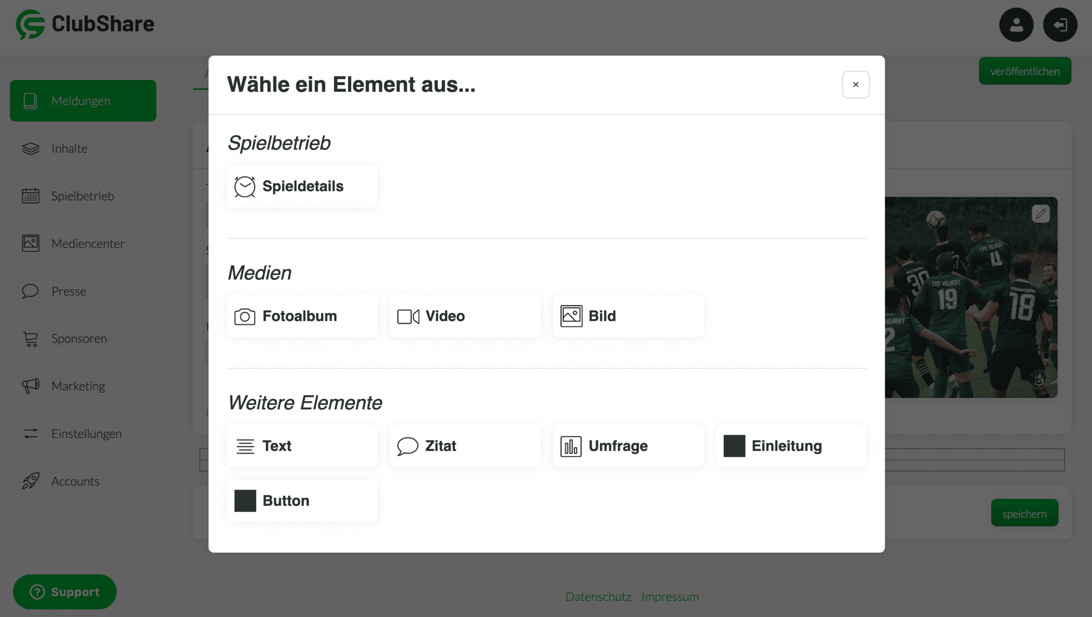Click the question mark icon in Support

[x=38, y=592]
